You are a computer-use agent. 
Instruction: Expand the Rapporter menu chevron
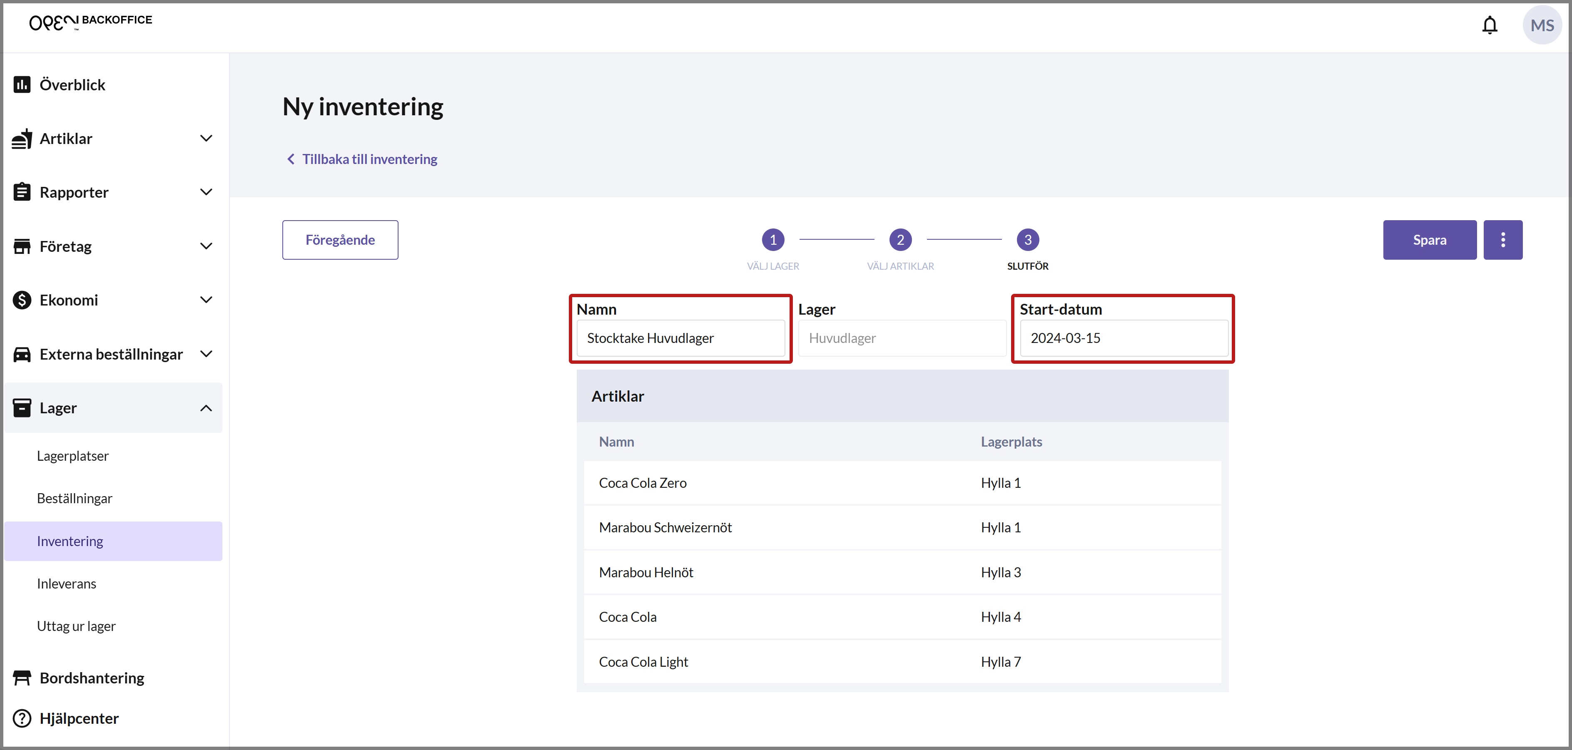206,192
